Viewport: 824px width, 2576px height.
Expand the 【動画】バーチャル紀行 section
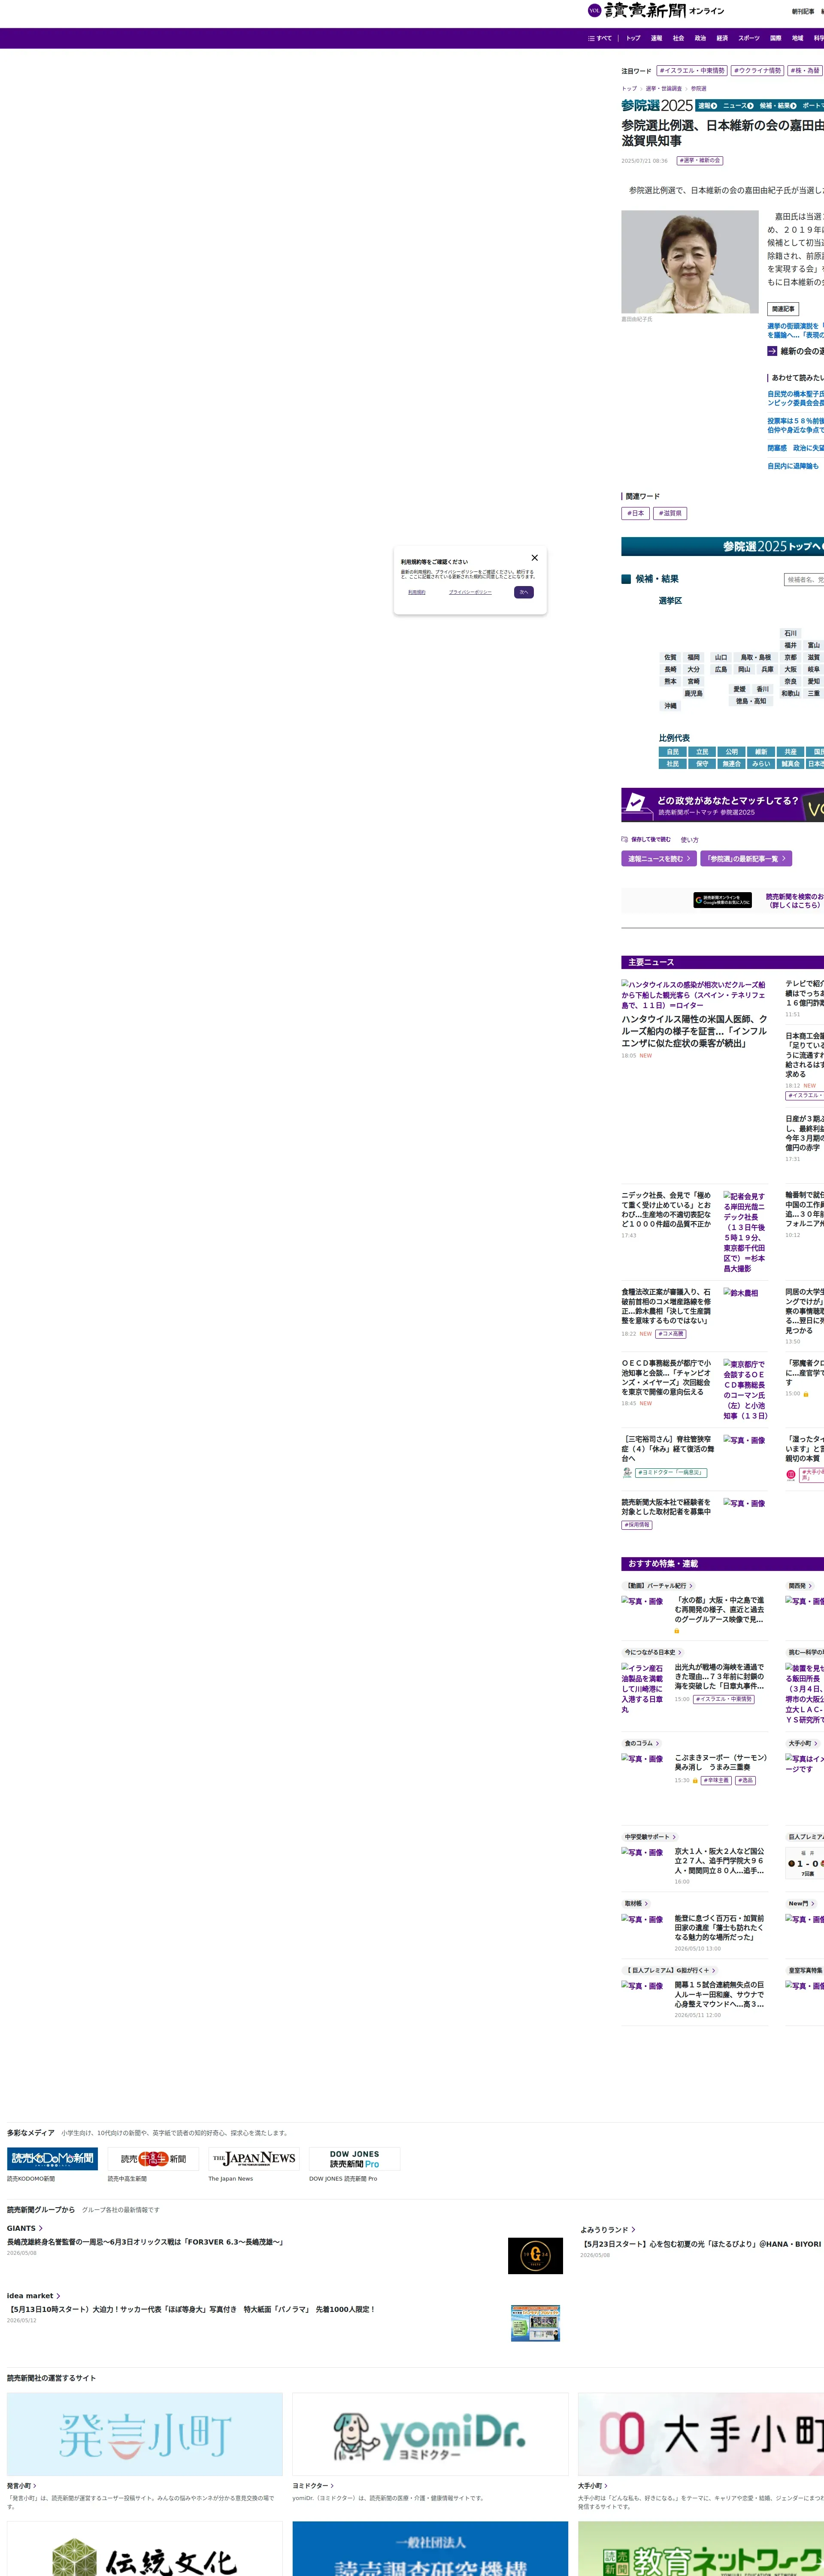[659, 1586]
